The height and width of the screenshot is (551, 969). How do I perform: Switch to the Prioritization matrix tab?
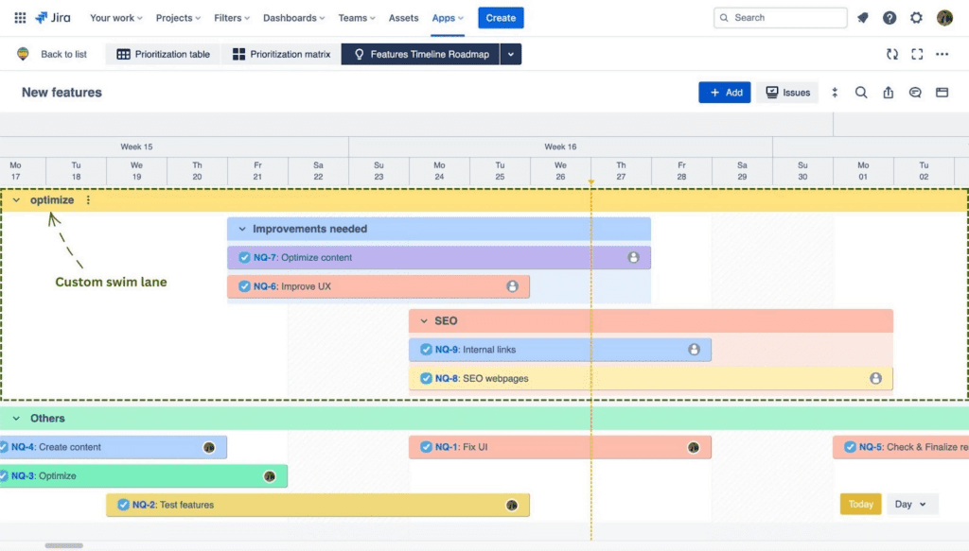[x=281, y=54]
